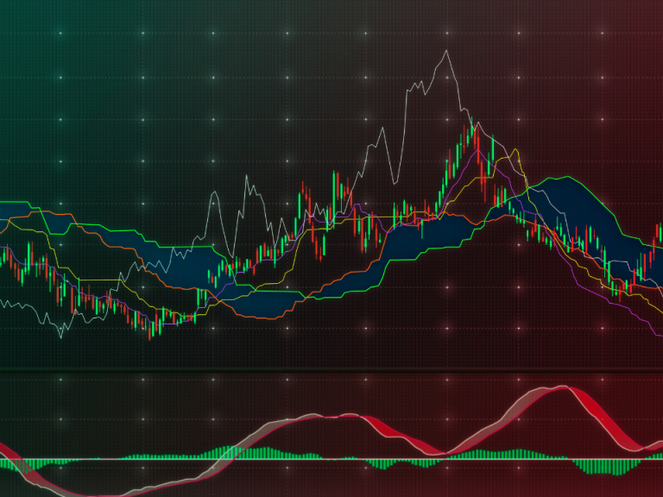Viewport: 663px width, 497px height.
Task: Click the highest peak of the white line
Action: [446, 51]
